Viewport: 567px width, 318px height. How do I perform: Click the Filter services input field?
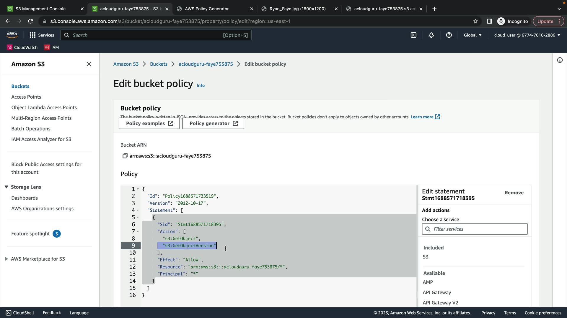tap(478, 229)
